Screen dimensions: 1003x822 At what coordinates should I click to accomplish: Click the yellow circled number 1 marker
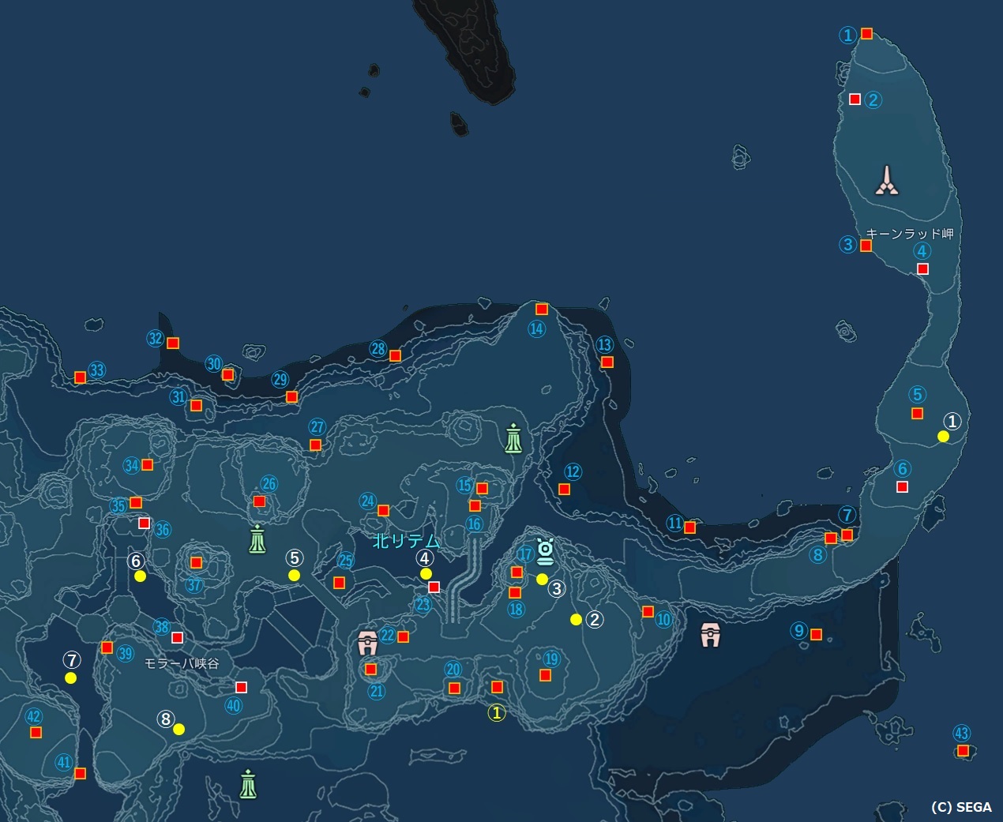pyautogui.click(x=497, y=712)
